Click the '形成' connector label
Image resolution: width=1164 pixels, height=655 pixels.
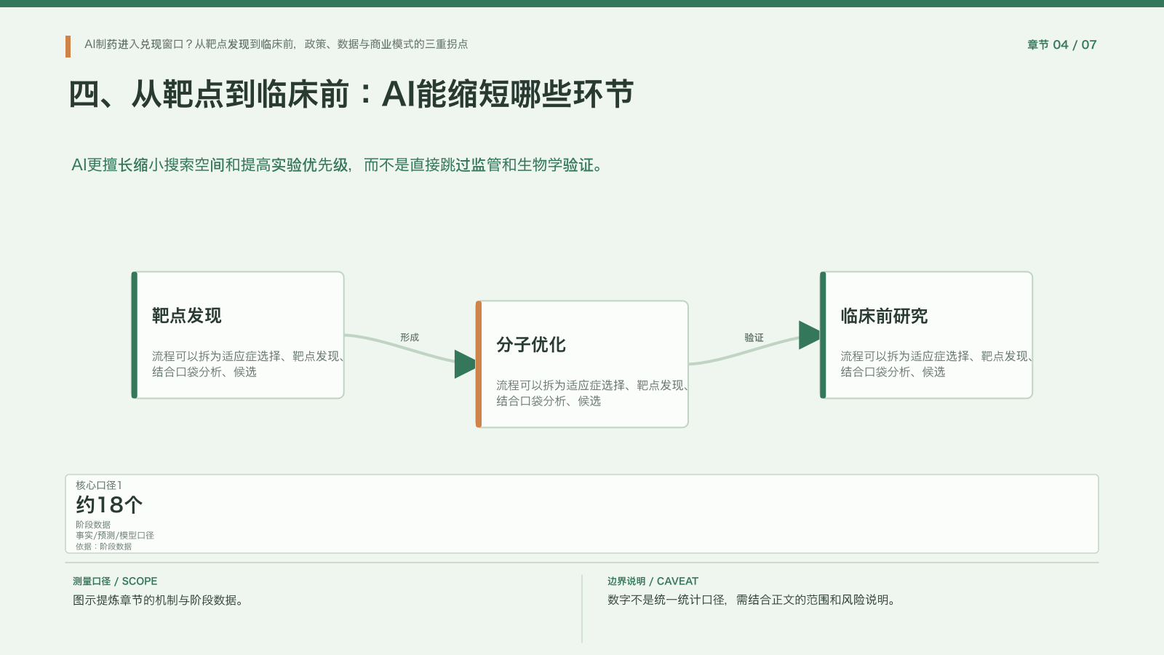coord(410,338)
